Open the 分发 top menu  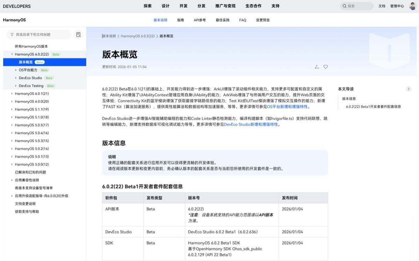point(201,6)
